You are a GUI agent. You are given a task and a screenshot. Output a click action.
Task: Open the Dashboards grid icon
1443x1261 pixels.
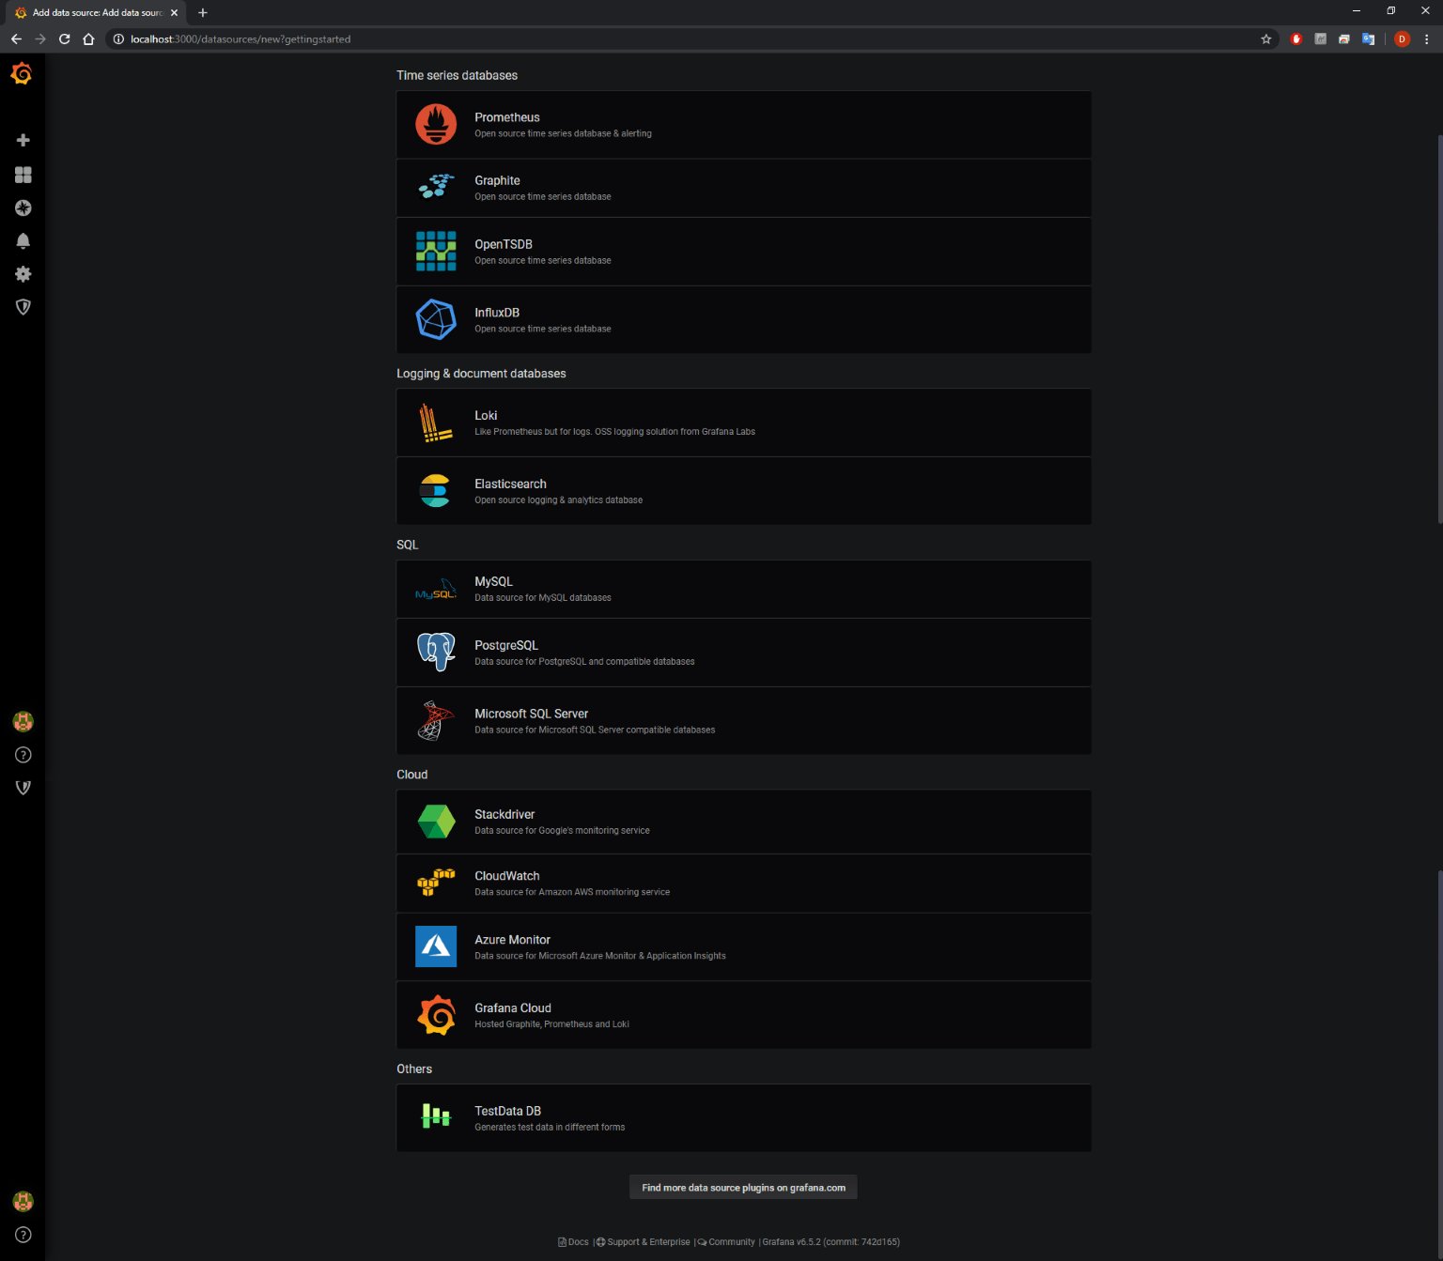point(23,175)
